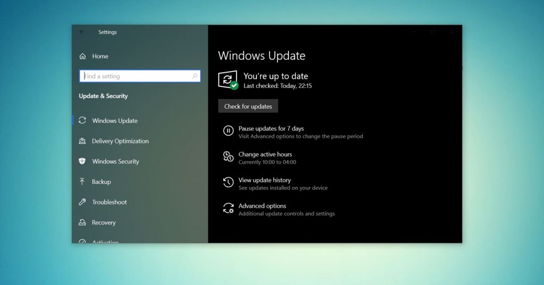This screenshot has height=285, width=544.
Task: Focus the Find a setting search field
Action: pyautogui.click(x=135, y=76)
